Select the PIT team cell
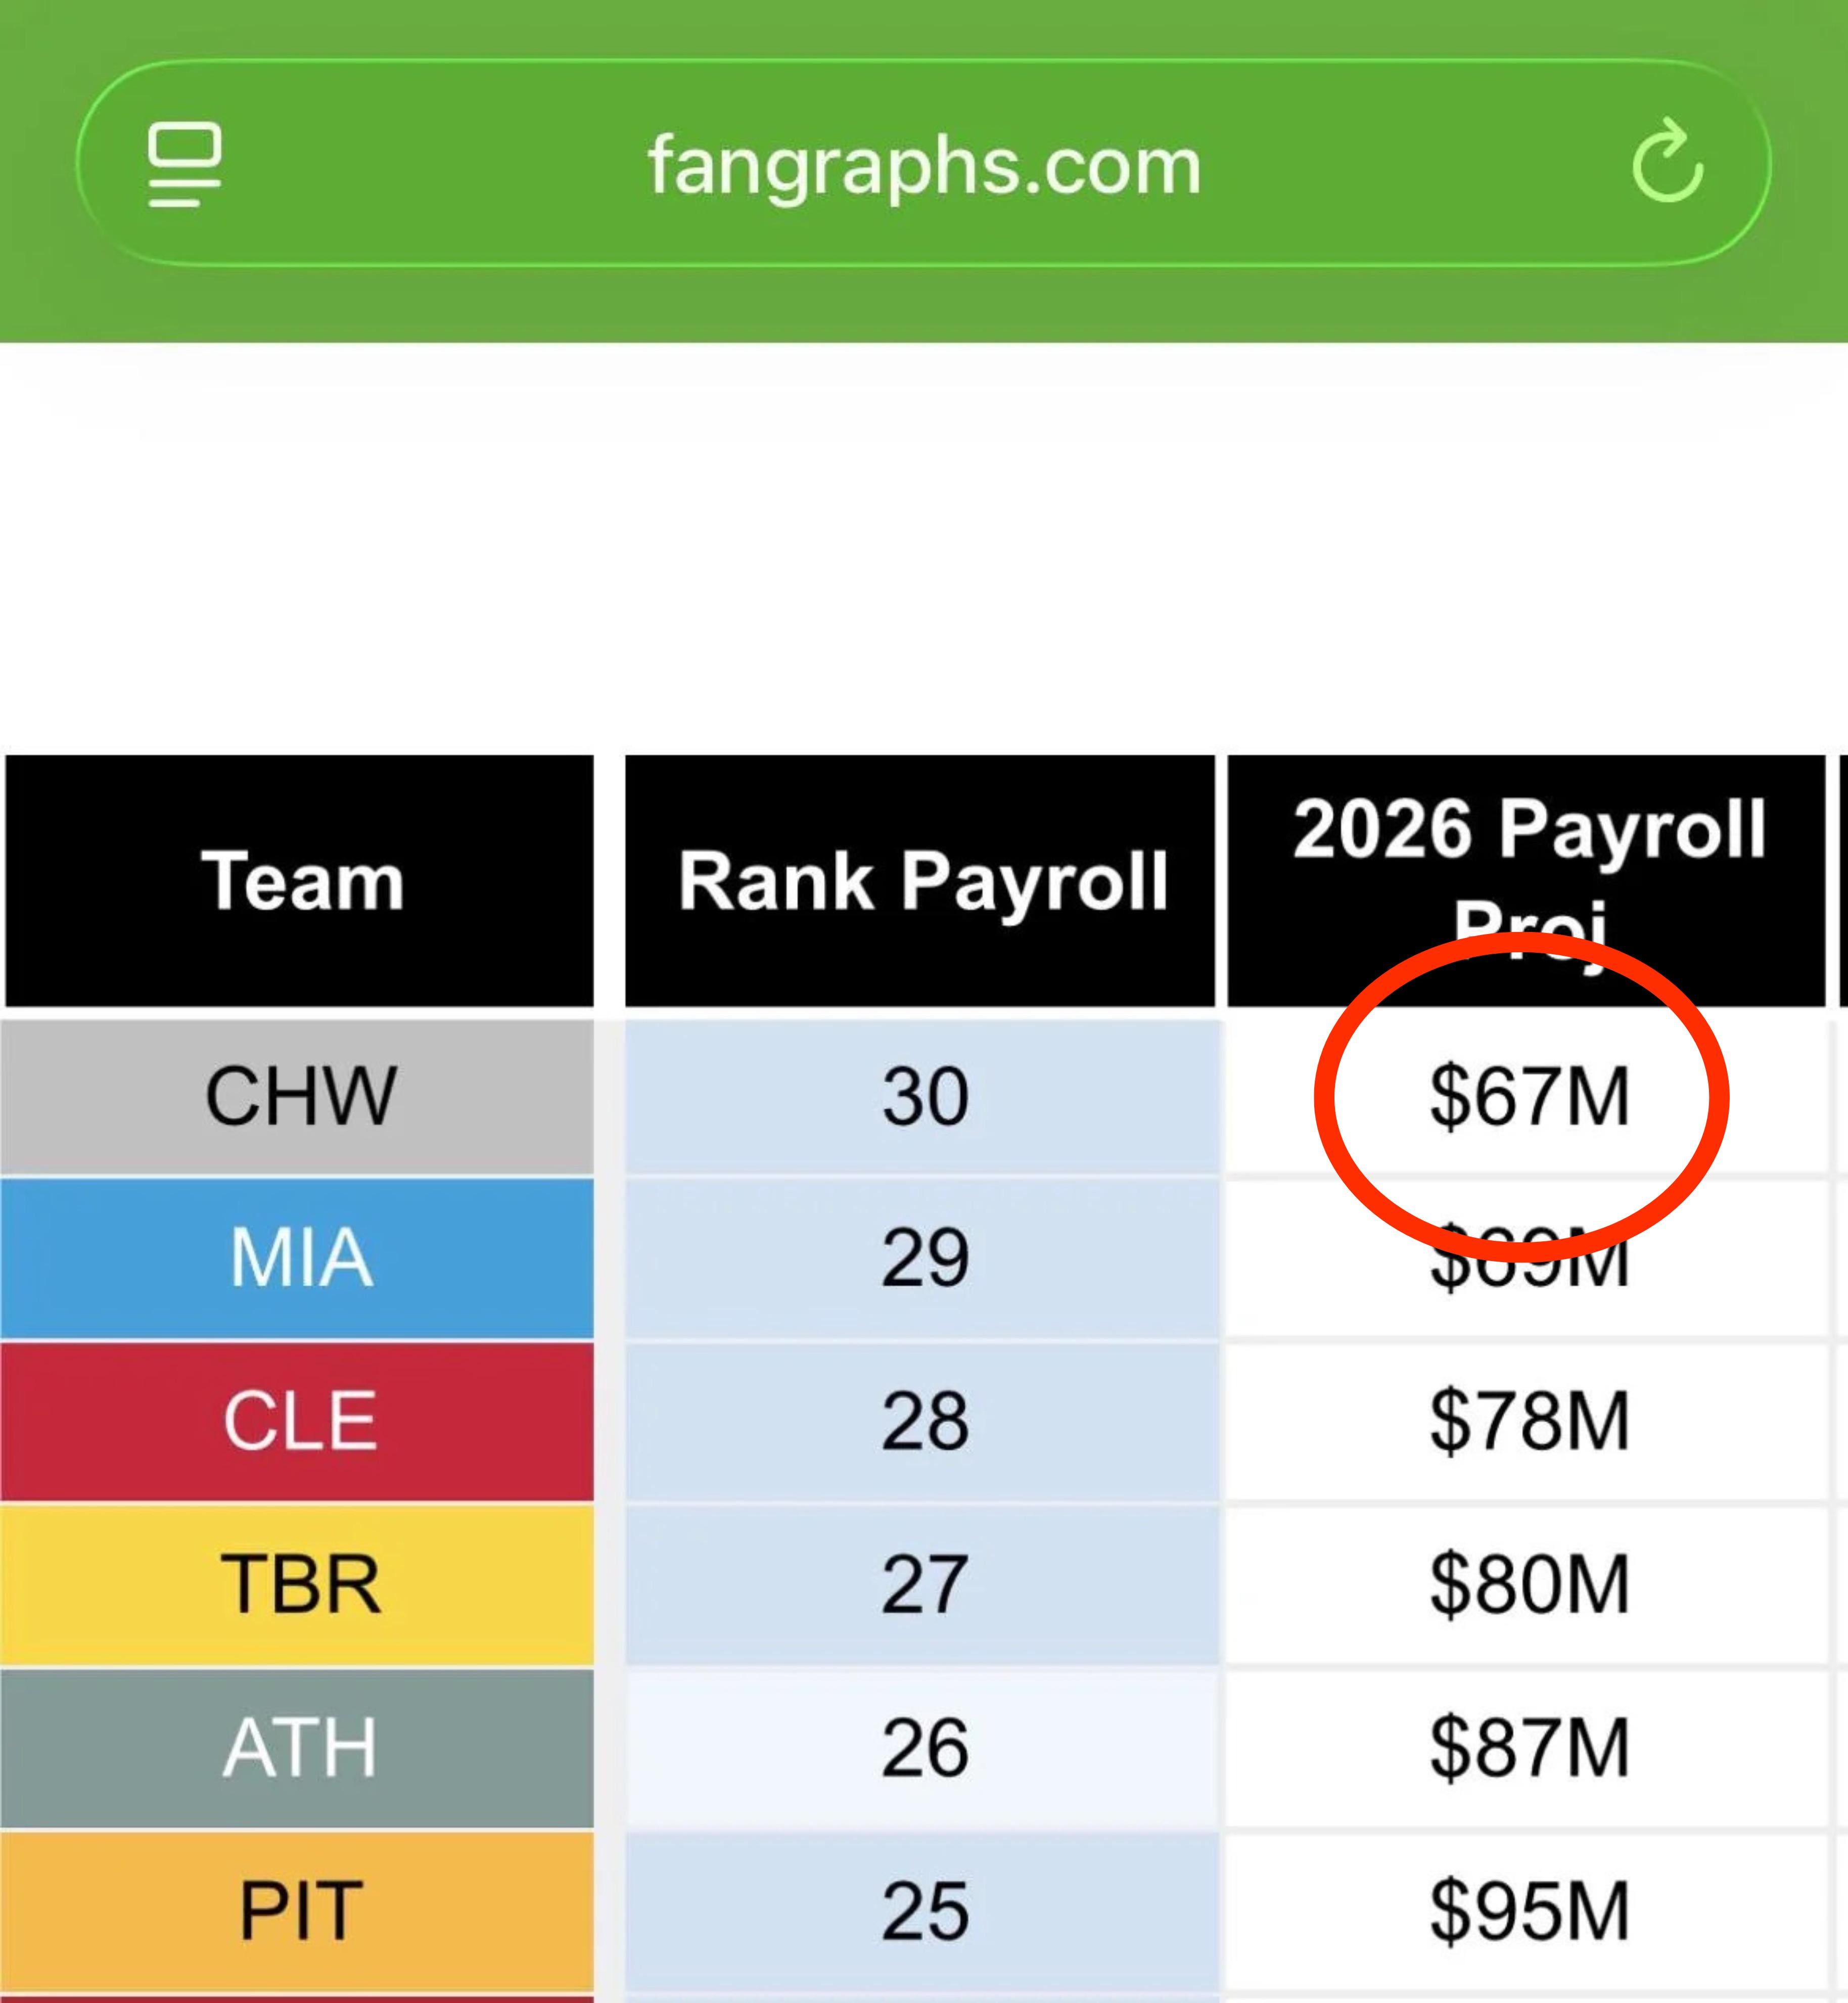The image size is (1848, 2003). click(x=299, y=1911)
